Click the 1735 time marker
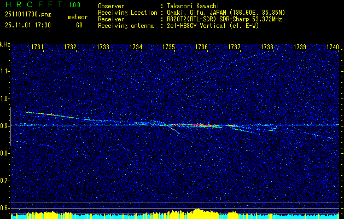This screenshot has width=344, height=219. point(168,47)
